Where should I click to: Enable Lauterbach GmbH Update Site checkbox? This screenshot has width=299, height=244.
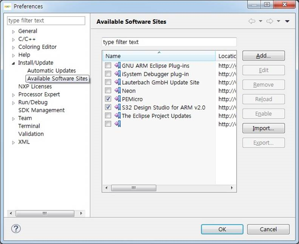(x=108, y=82)
